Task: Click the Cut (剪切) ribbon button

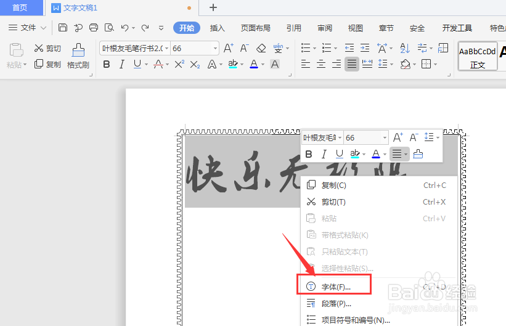Action: pyautogui.click(x=47, y=49)
